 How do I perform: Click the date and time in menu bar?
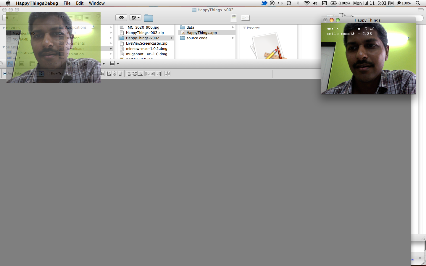click(x=373, y=3)
